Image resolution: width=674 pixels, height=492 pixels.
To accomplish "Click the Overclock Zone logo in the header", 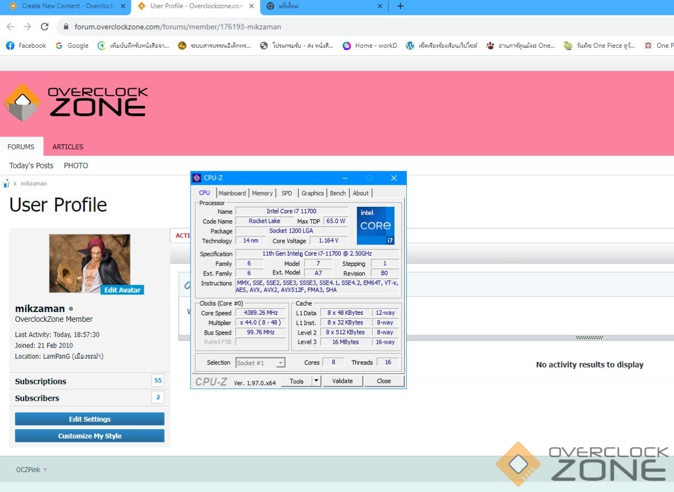I will point(76,102).
